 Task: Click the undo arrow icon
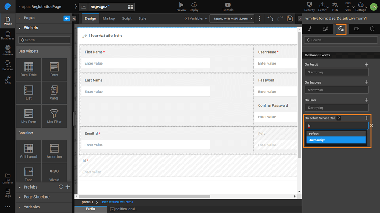271,18
